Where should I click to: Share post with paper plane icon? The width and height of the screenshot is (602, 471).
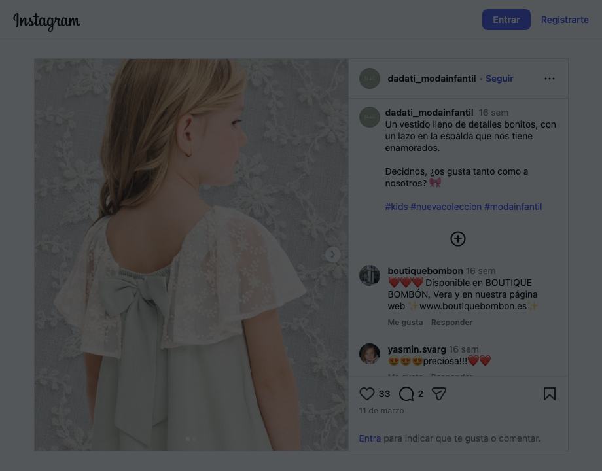[439, 394]
